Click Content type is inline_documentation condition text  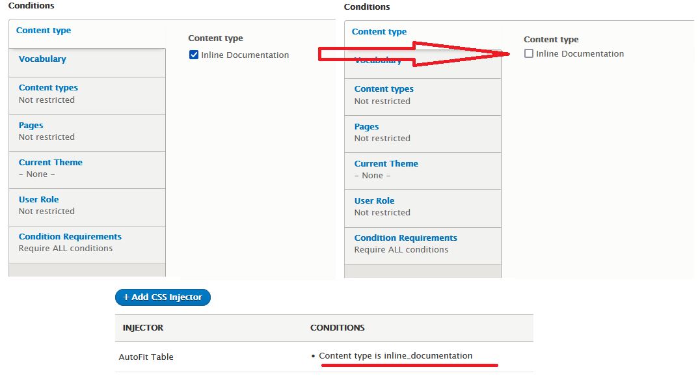click(396, 356)
